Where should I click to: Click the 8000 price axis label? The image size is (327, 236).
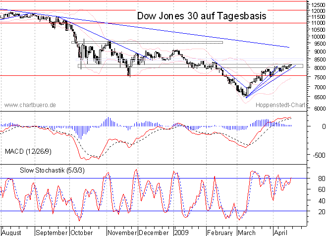(320, 68)
